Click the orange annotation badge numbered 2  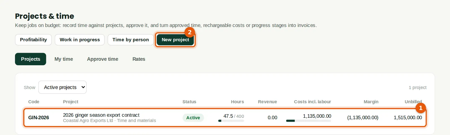coord(190,32)
